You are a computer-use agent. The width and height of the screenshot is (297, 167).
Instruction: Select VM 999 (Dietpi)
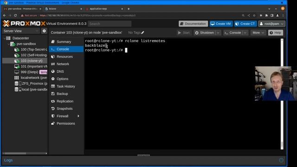click(29, 72)
